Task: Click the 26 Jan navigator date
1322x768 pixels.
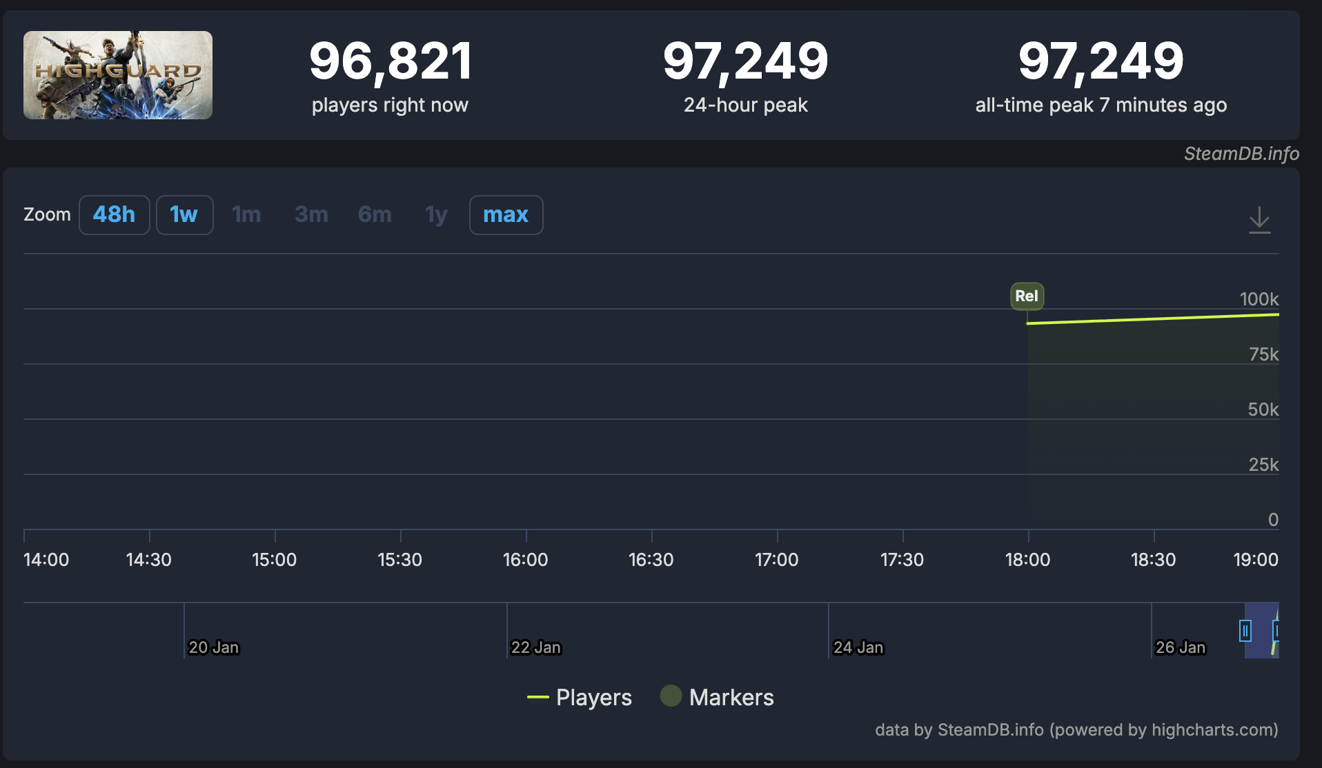Action: pyautogui.click(x=1181, y=648)
